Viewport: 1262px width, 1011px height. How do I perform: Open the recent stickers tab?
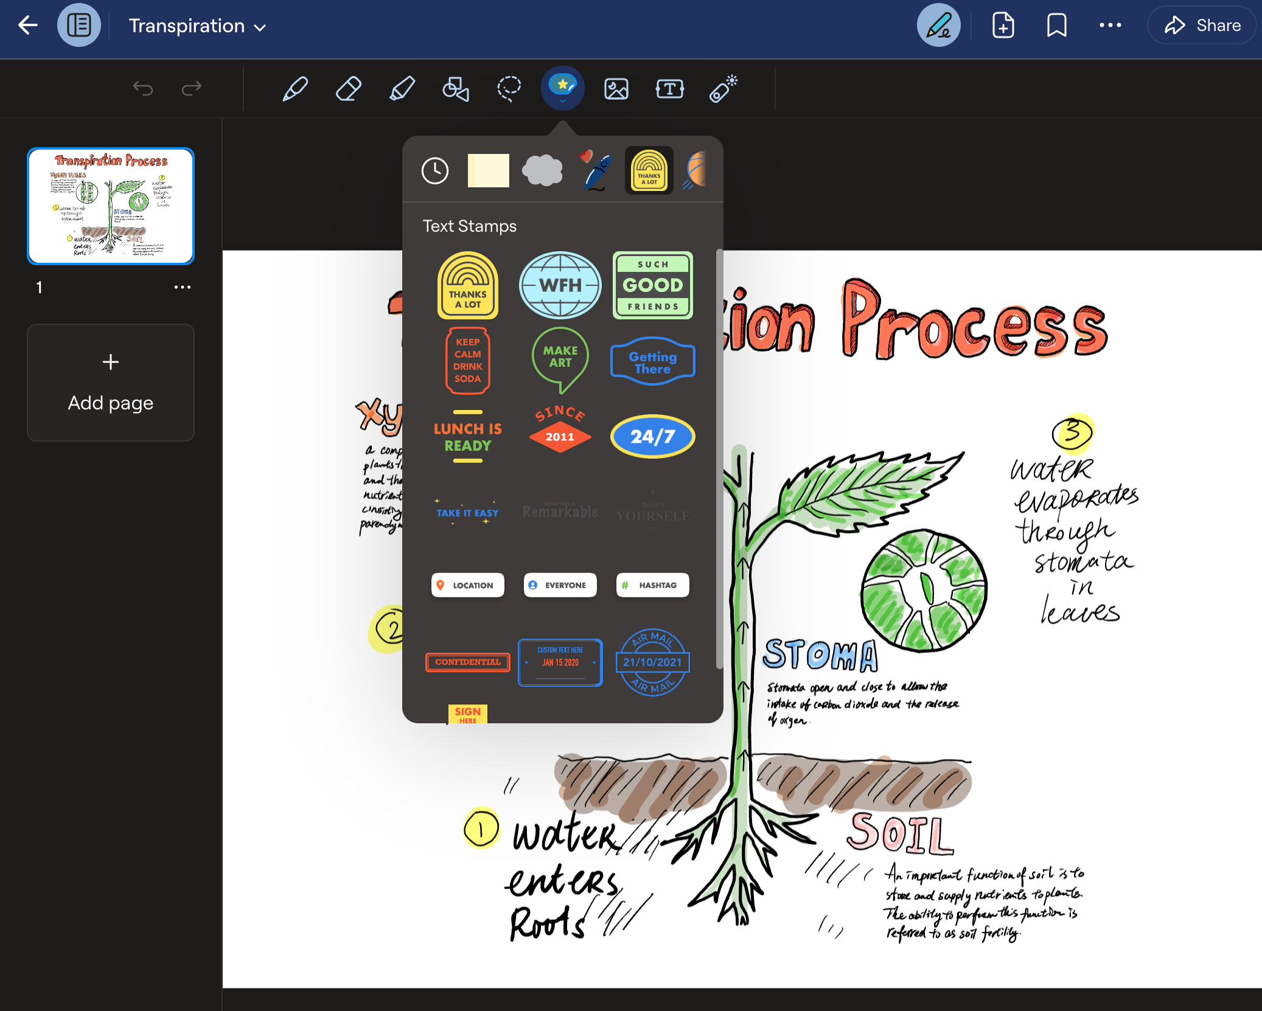tap(436, 172)
